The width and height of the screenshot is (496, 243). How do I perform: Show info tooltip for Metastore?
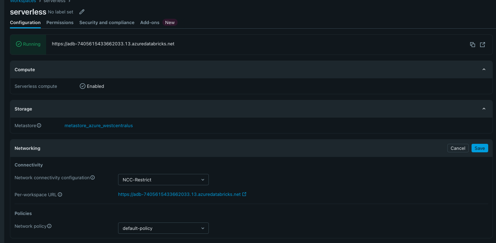click(x=39, y=125)
